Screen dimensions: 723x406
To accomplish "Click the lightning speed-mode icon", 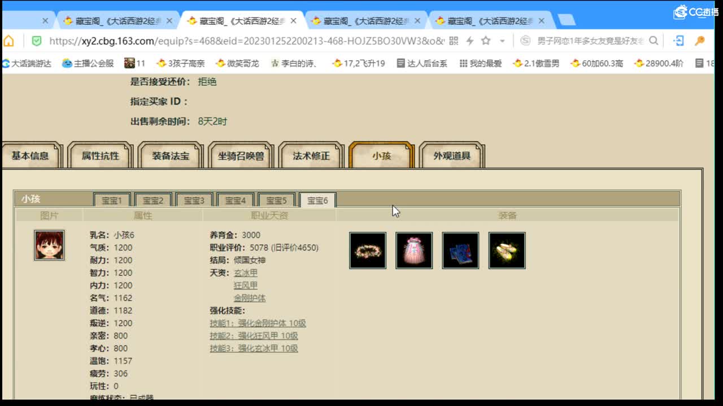I will [x=469, y=41].
